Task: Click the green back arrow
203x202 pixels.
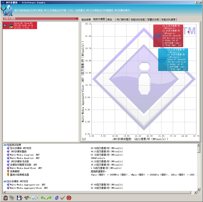Action: point(43,198)
